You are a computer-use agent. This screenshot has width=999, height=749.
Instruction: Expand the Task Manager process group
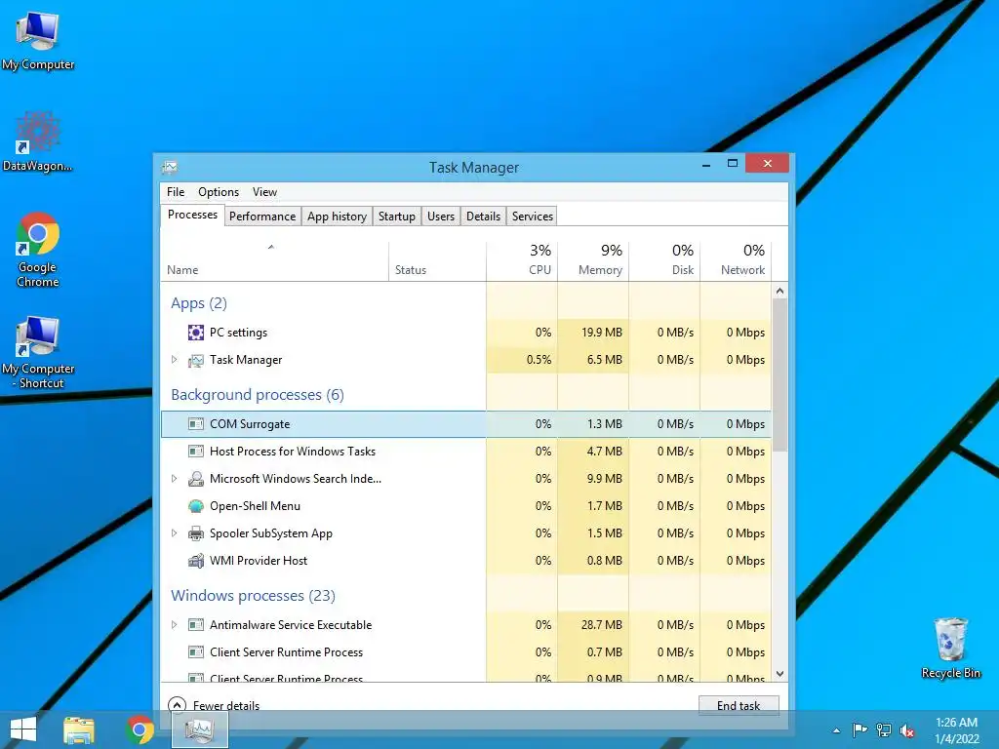174,360
